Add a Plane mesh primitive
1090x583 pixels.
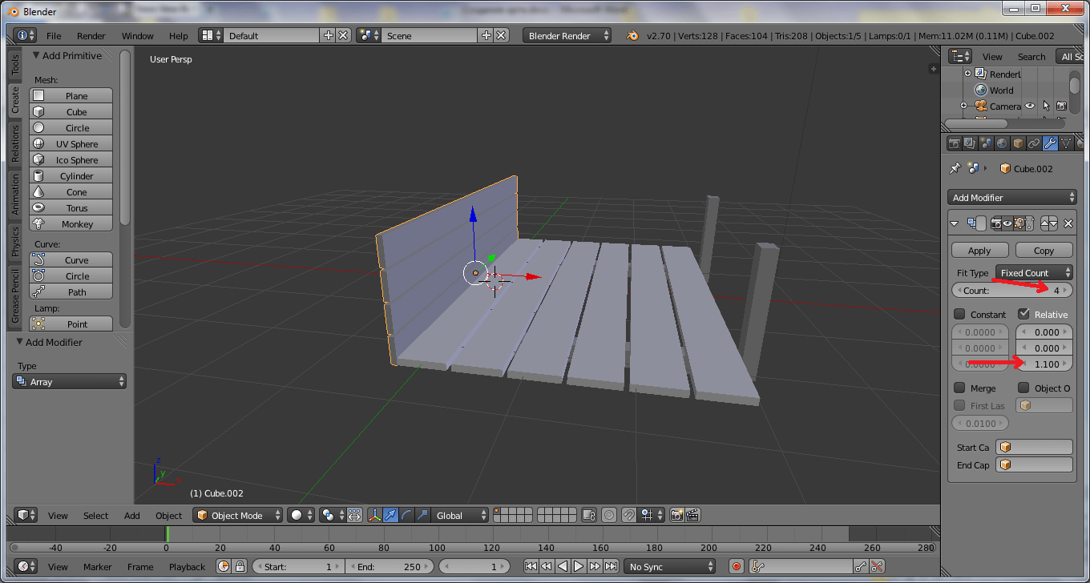coord(71,96)
